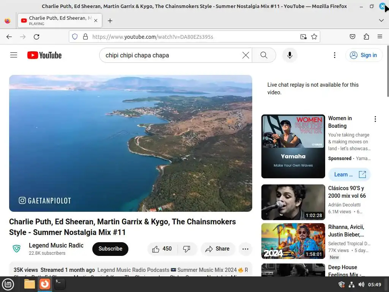Open more actions ellipsis beside Share
Screen dimensions: 389x292
pyautogui.click(x=245, y=249)
